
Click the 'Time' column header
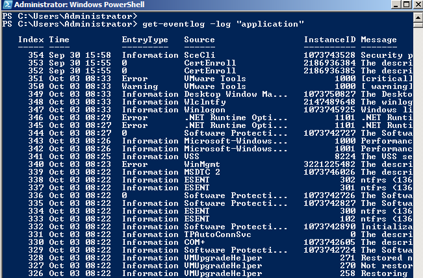[59, 40]
